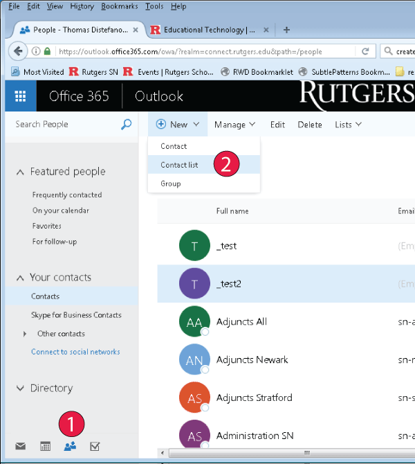
Task: Open the Most Visited bookmark
Action: [x=37, y=72]
